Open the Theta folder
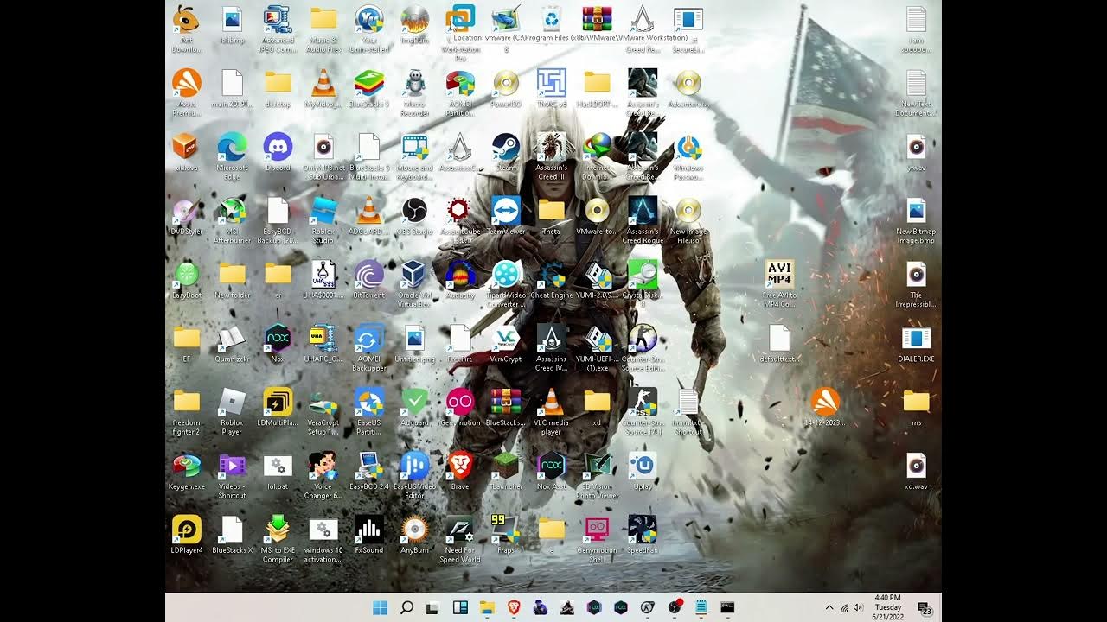 tap(551, 216)
